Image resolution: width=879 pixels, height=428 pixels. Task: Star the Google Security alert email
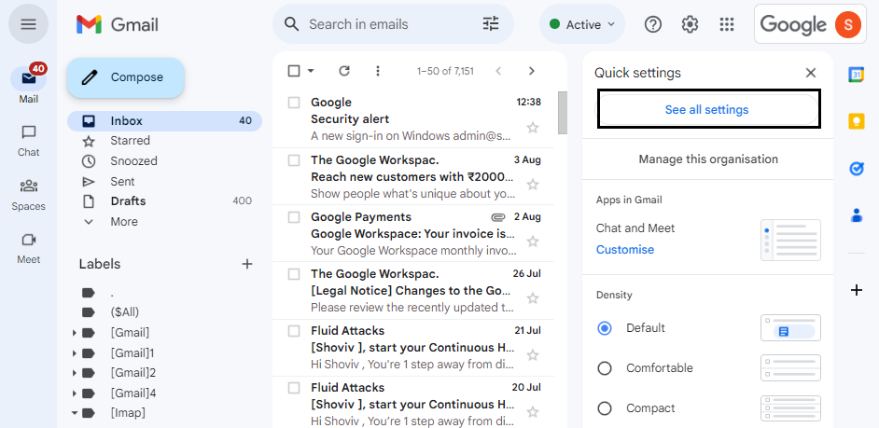pyautogui.click(x=533, y=128)
